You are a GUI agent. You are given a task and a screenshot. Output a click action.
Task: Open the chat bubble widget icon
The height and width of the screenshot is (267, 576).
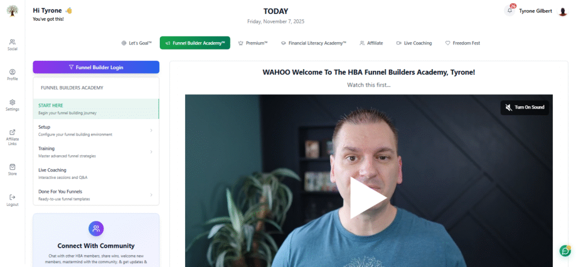[x=565, y=251]
